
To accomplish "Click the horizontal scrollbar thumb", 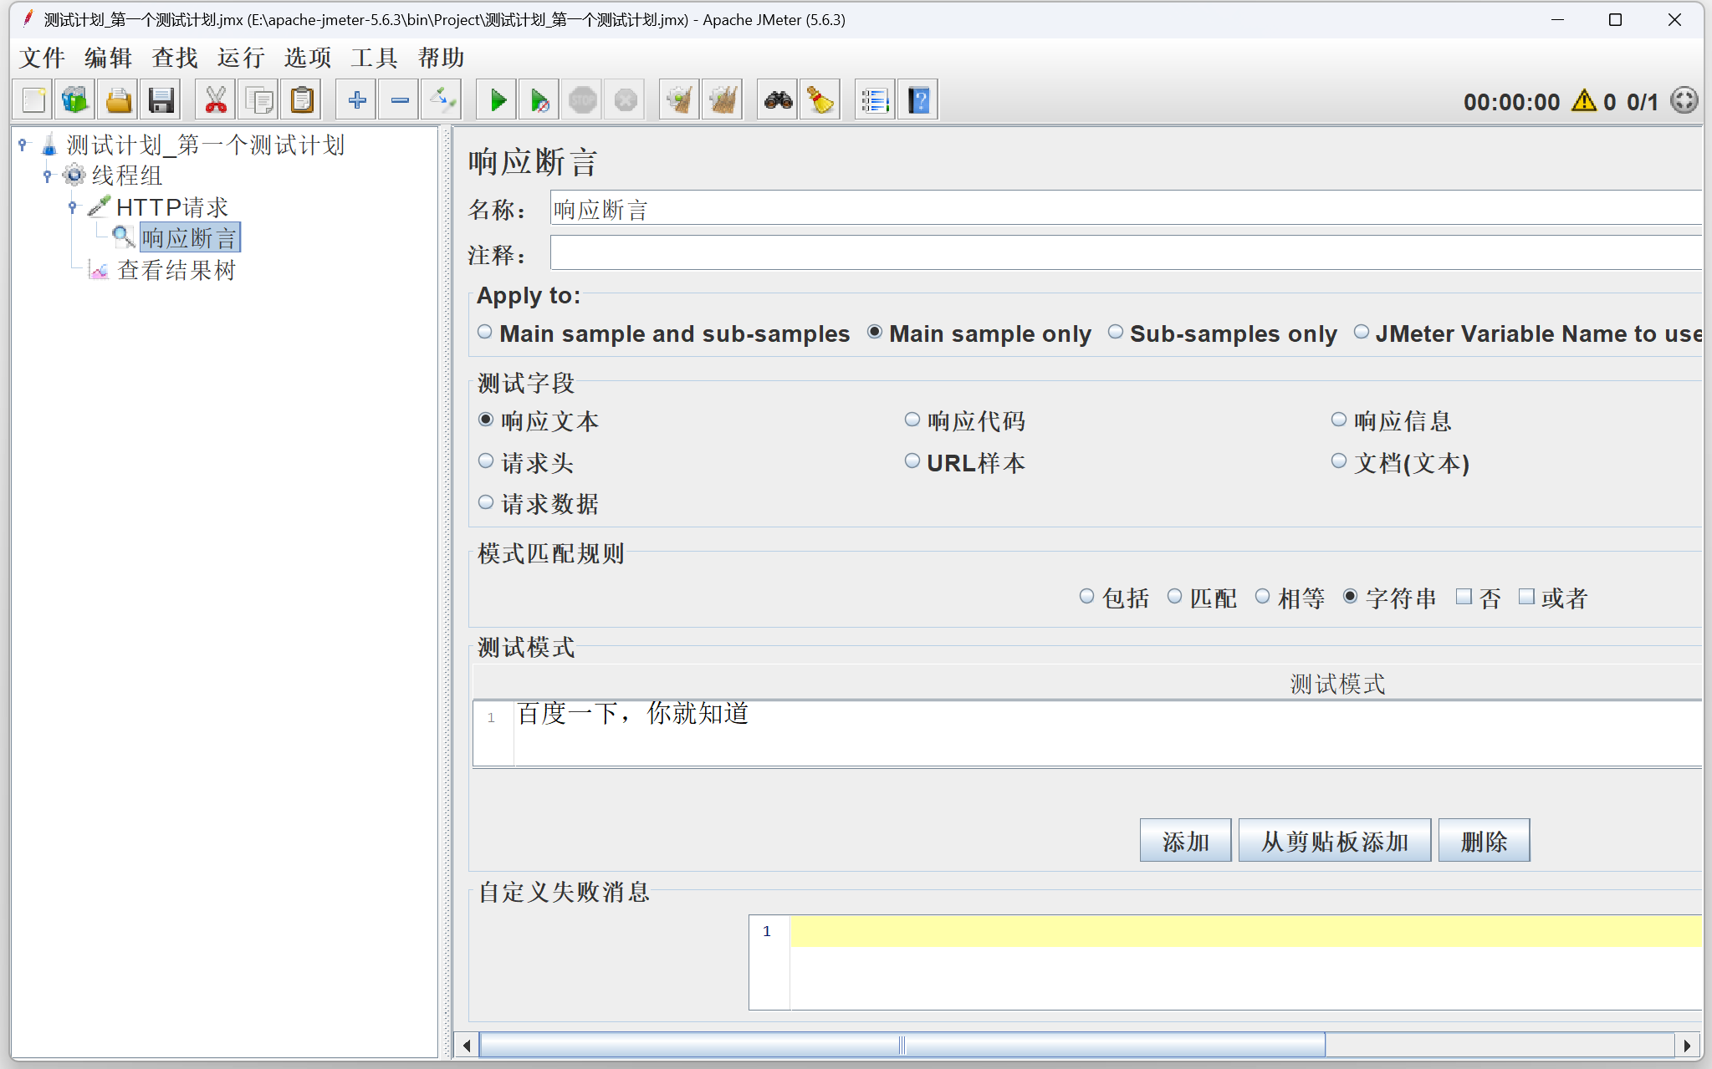I will coord(902,1045).
